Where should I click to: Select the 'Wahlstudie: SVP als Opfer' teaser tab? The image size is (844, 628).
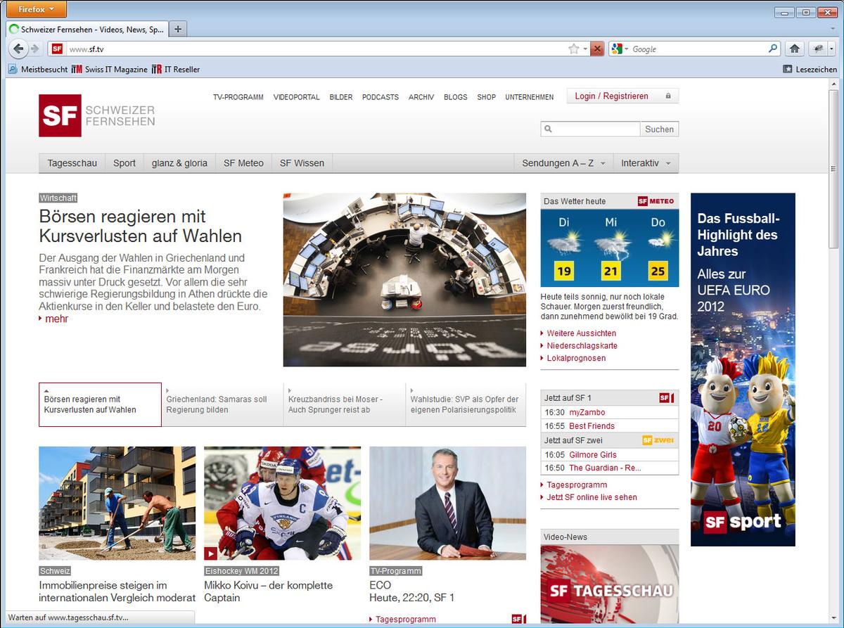(466, 404)
